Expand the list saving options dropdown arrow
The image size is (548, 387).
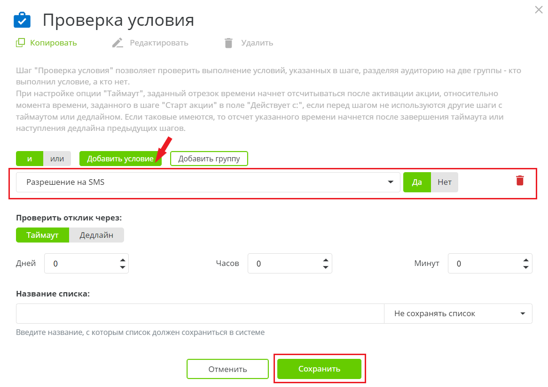coord(522,313)
